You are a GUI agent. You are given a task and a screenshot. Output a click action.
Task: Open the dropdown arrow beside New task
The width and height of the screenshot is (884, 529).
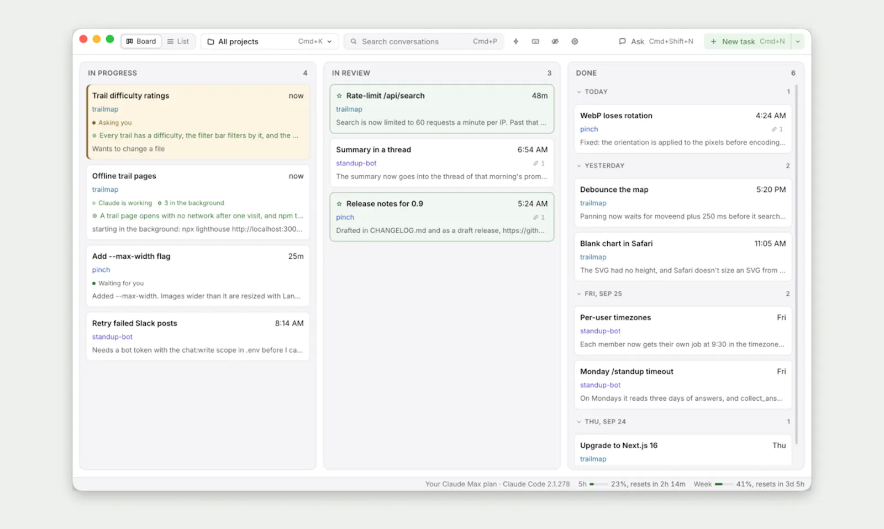(x=798, y=41)
